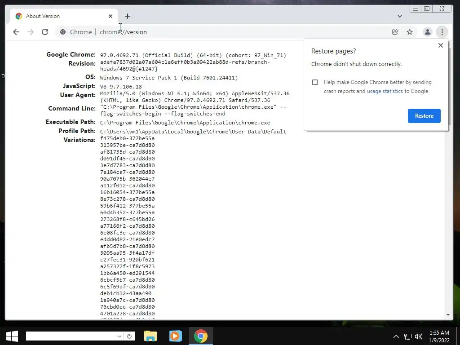Click the variation 90a7075b-362044e7
460x345 pixels.
coord(127,179)
